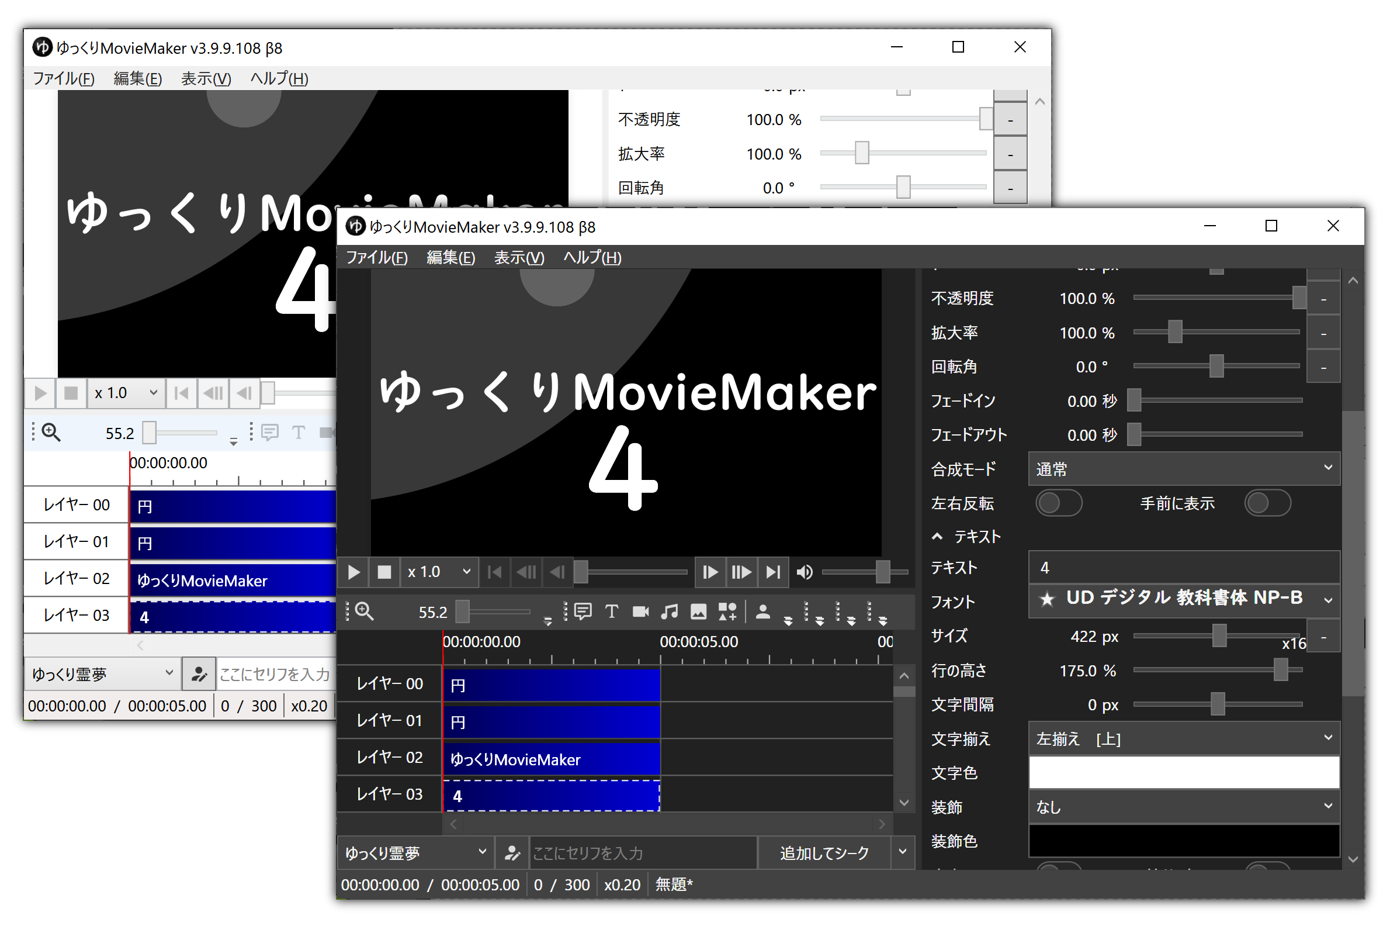
Task: Add a character item using person icon
Action: tap(762, 612)
